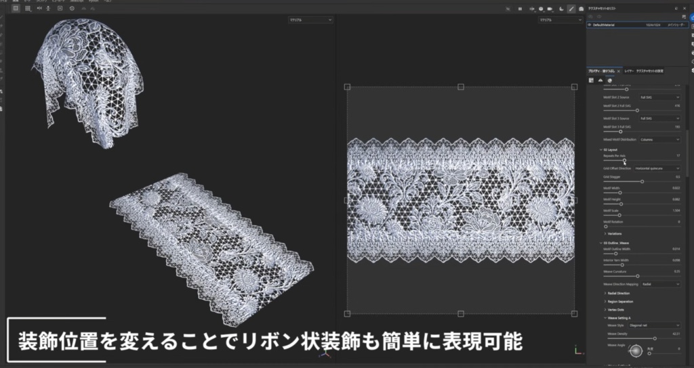
Task: Close the プロパティ - 塗りつぶし tab
Action: click(x=618, y=71)
